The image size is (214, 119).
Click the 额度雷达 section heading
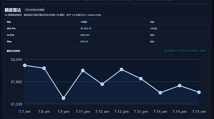click(x=13, y=10)
